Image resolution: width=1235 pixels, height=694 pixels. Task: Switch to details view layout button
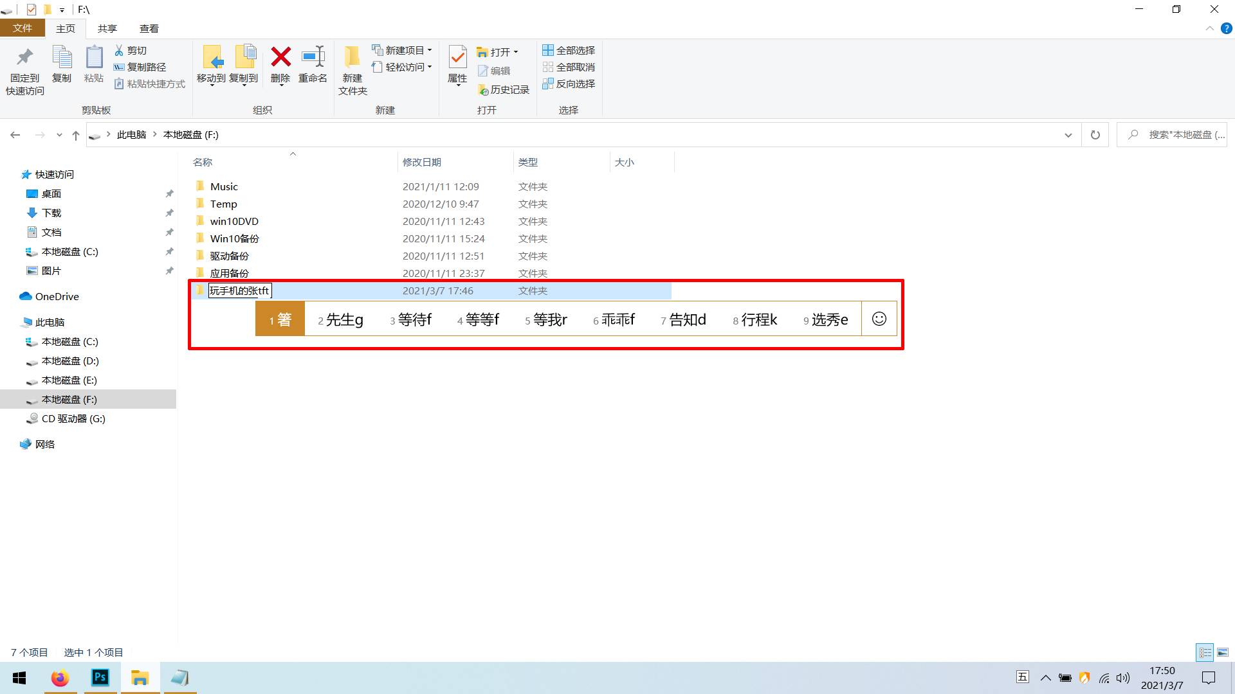pos(1205,652)
